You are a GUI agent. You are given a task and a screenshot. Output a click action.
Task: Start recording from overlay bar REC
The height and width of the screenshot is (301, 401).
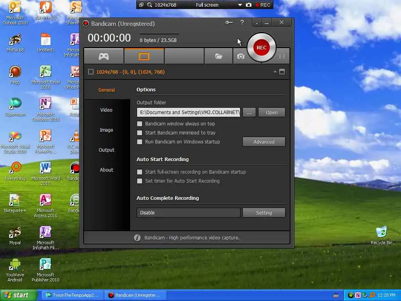(x=263, y=5)
